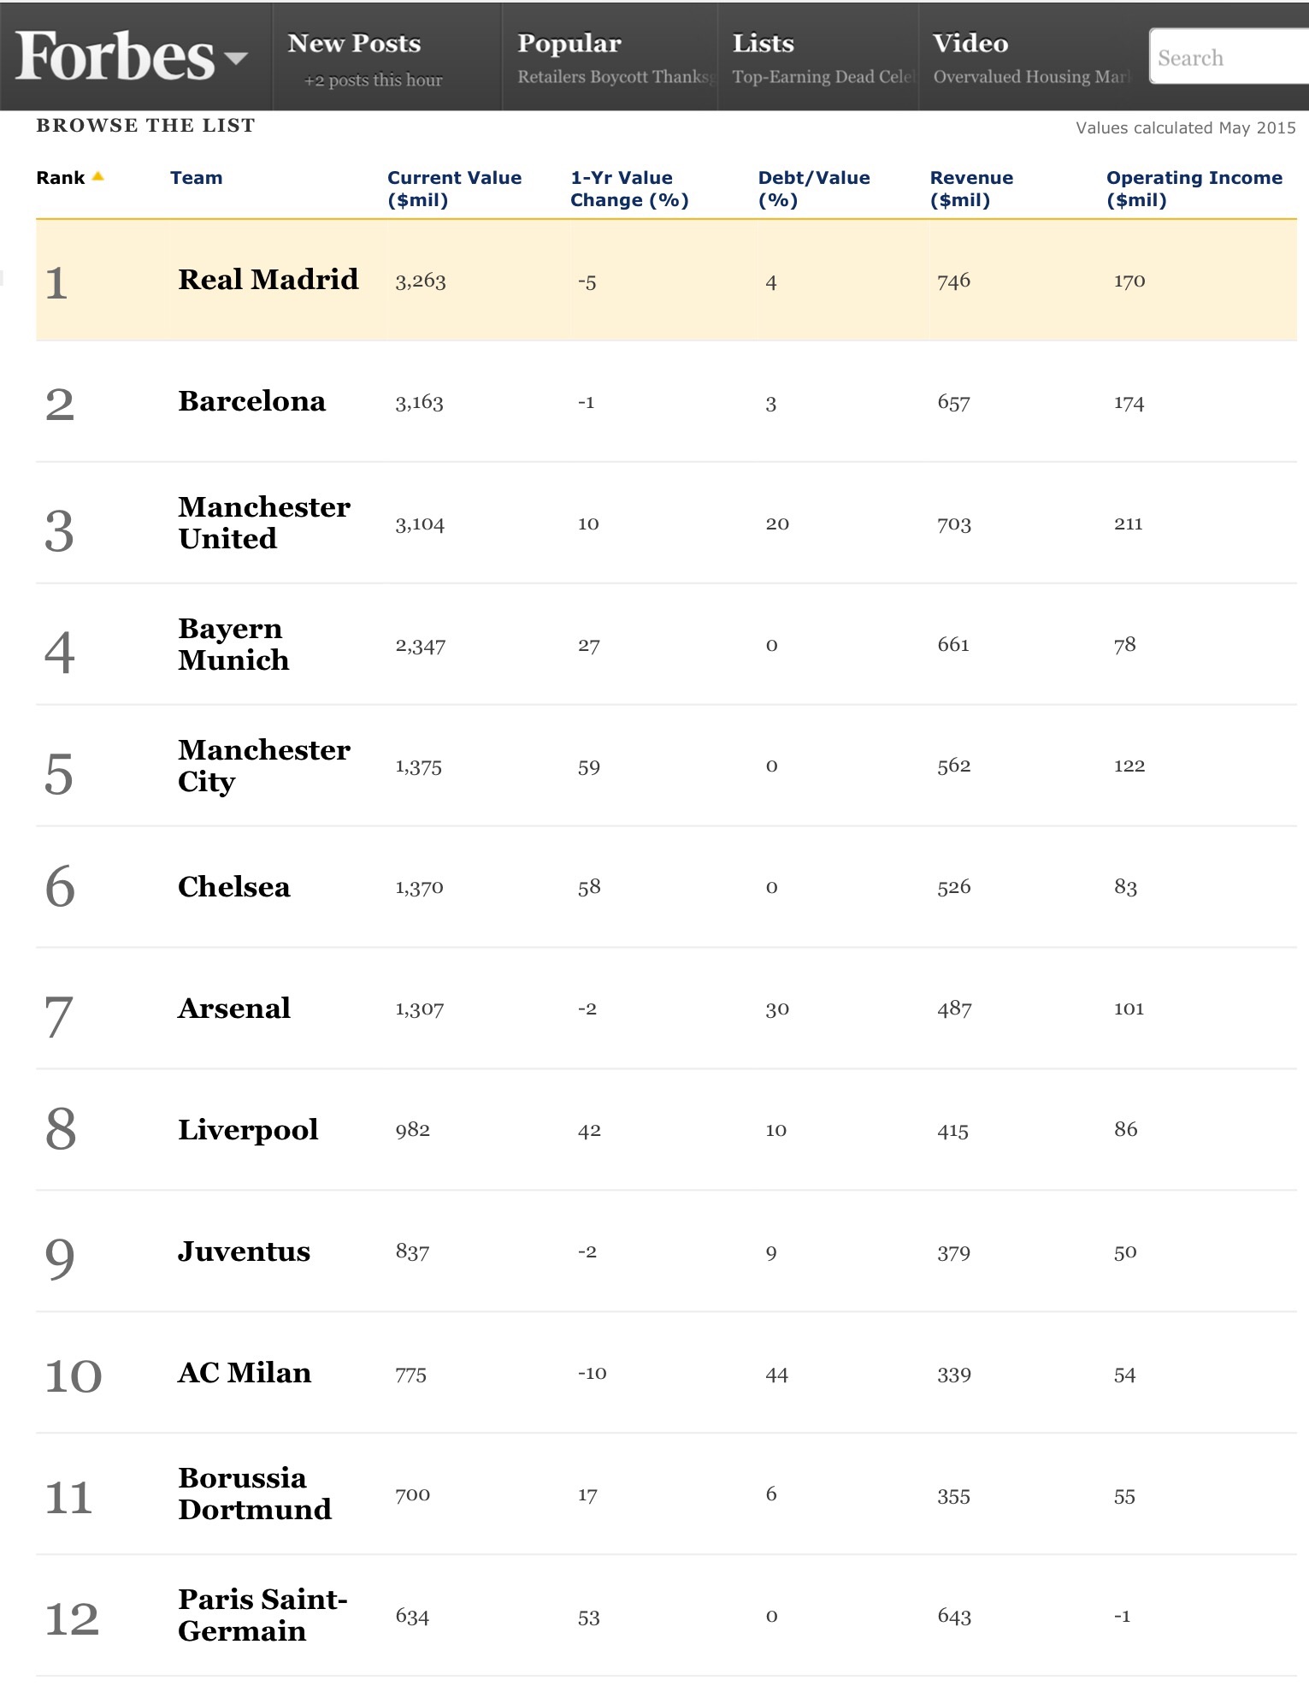Sort by Revenue column
This screenshot has width=1309, height=1686.
click(x=971, y=188)
